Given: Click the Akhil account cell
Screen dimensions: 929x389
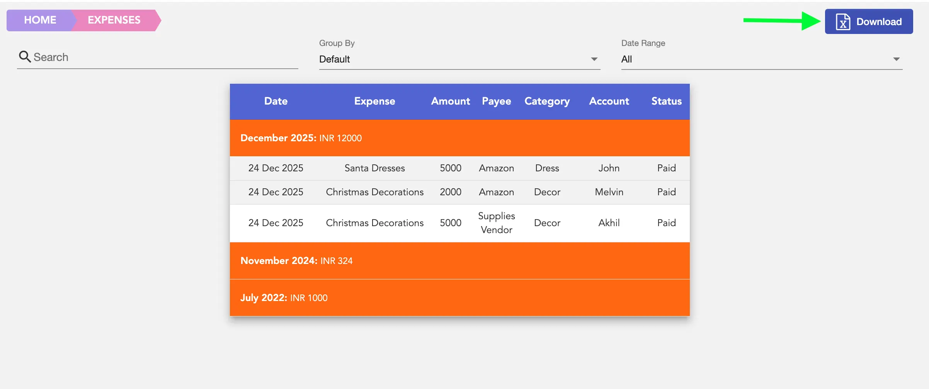Looking at the screenshot, I should point(609,223).
